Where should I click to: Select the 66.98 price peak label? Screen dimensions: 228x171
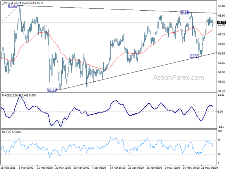pyautogui.click(x=184, y=13)
